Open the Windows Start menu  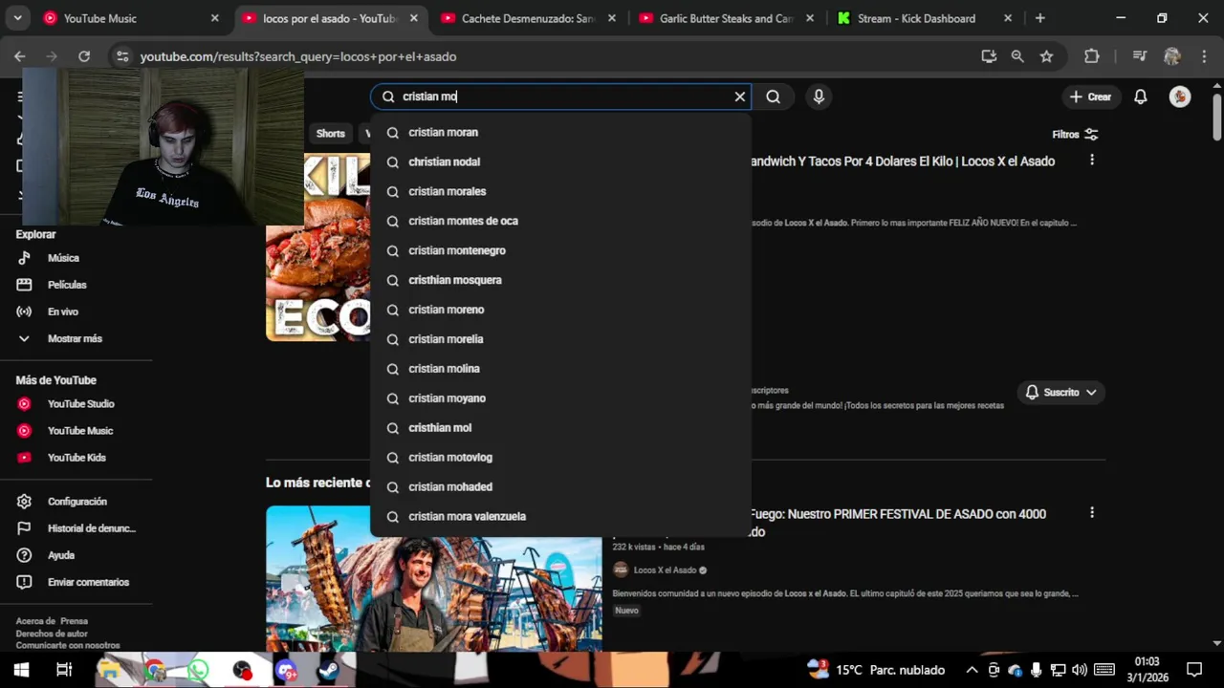point(21,670)
